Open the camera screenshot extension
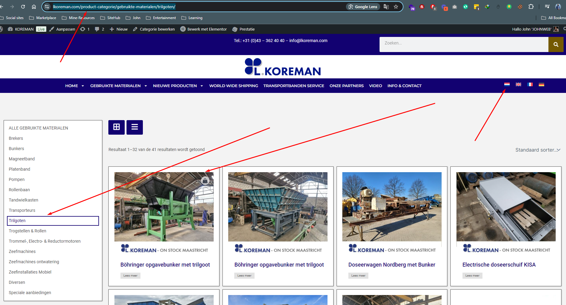This screenshot has height=305, width=566. pyautogui.click(x=455, y=7)
